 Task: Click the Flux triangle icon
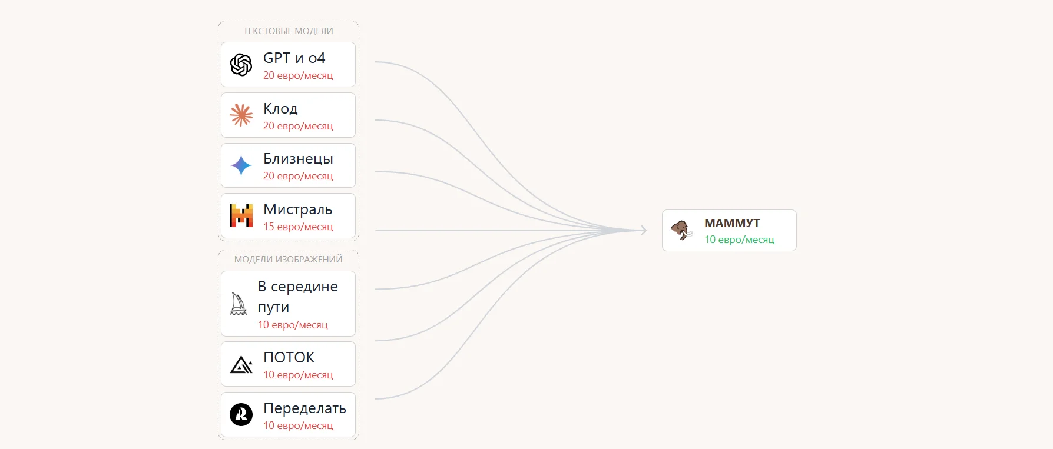point(241,364)
